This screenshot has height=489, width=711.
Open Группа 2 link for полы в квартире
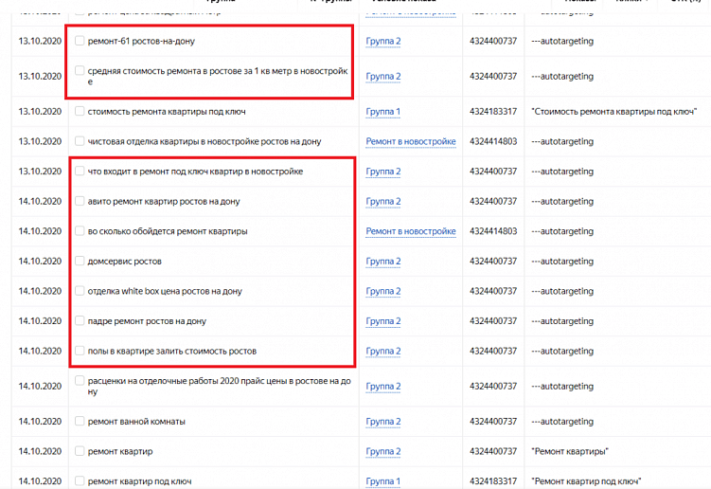383,352
